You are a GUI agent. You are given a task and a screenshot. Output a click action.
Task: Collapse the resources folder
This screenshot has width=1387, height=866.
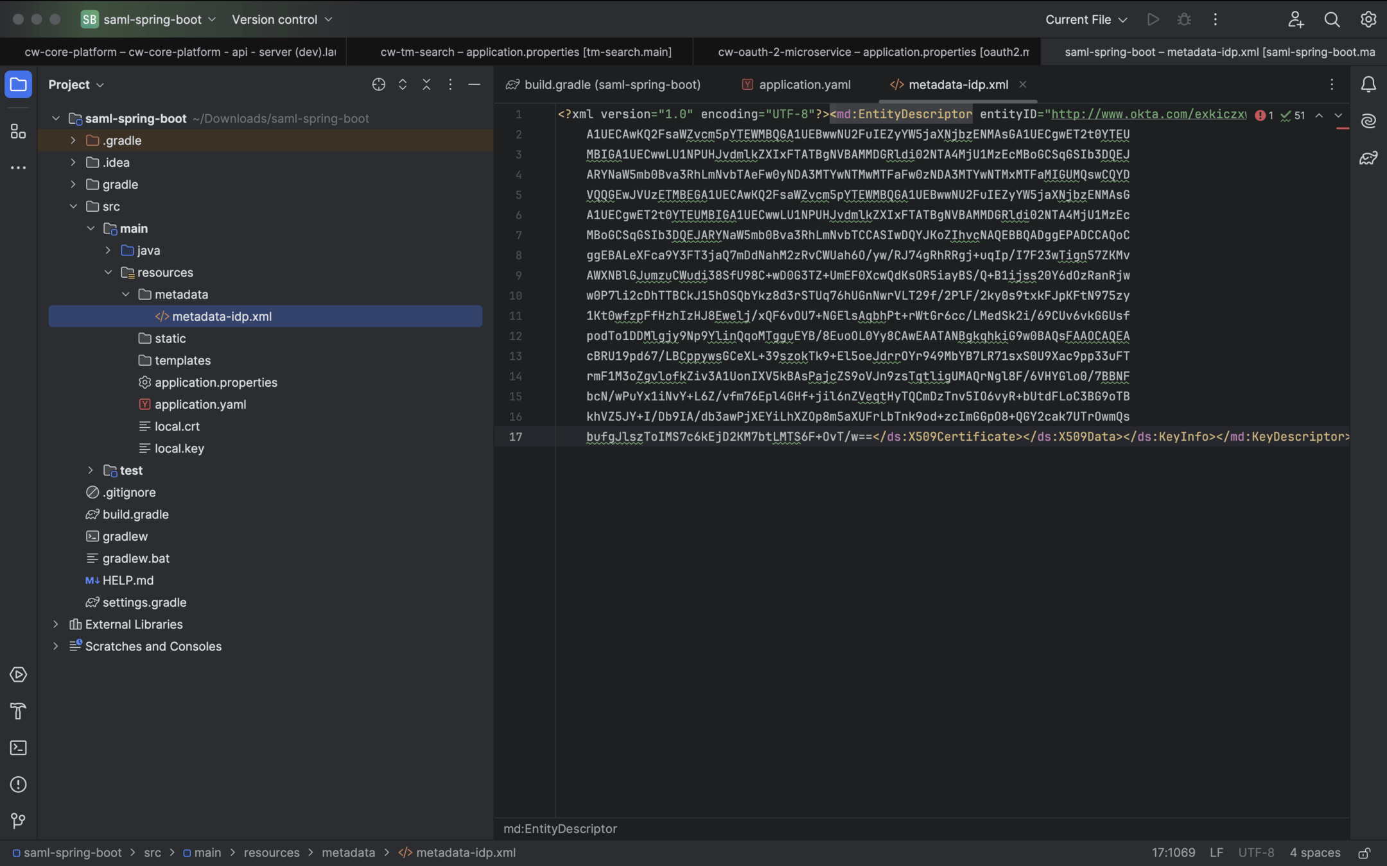pyautogui.click(x=108, y=273)
